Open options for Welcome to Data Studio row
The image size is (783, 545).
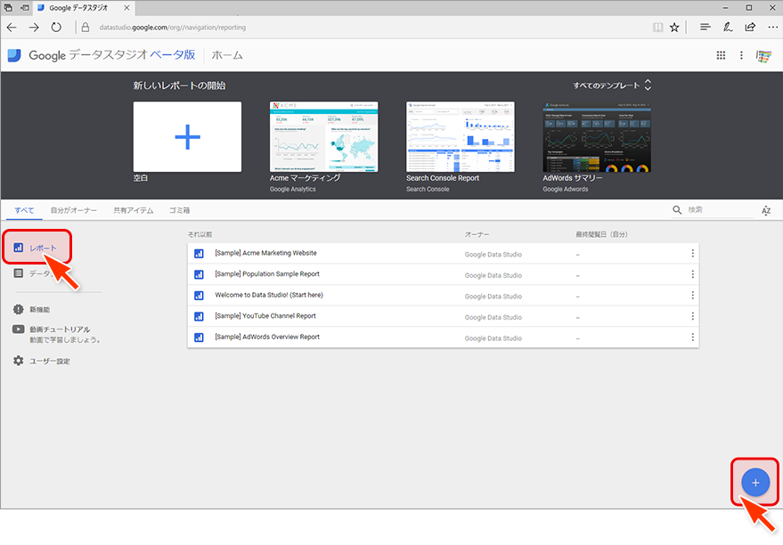(x=693, y=296)
